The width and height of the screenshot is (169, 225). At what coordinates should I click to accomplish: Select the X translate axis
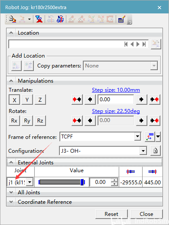point(14,100)
